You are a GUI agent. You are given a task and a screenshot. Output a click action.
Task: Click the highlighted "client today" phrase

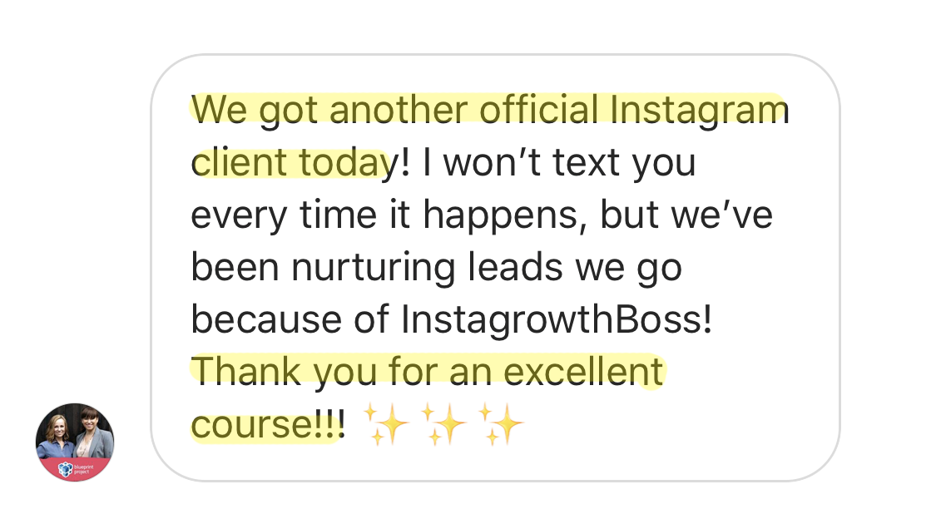(290, 164)
